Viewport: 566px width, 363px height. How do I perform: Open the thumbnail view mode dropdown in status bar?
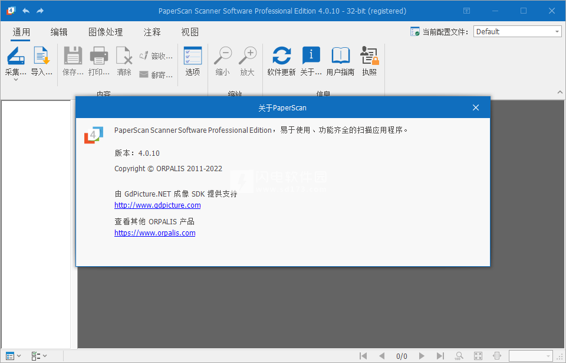click(x=14, y=356)
